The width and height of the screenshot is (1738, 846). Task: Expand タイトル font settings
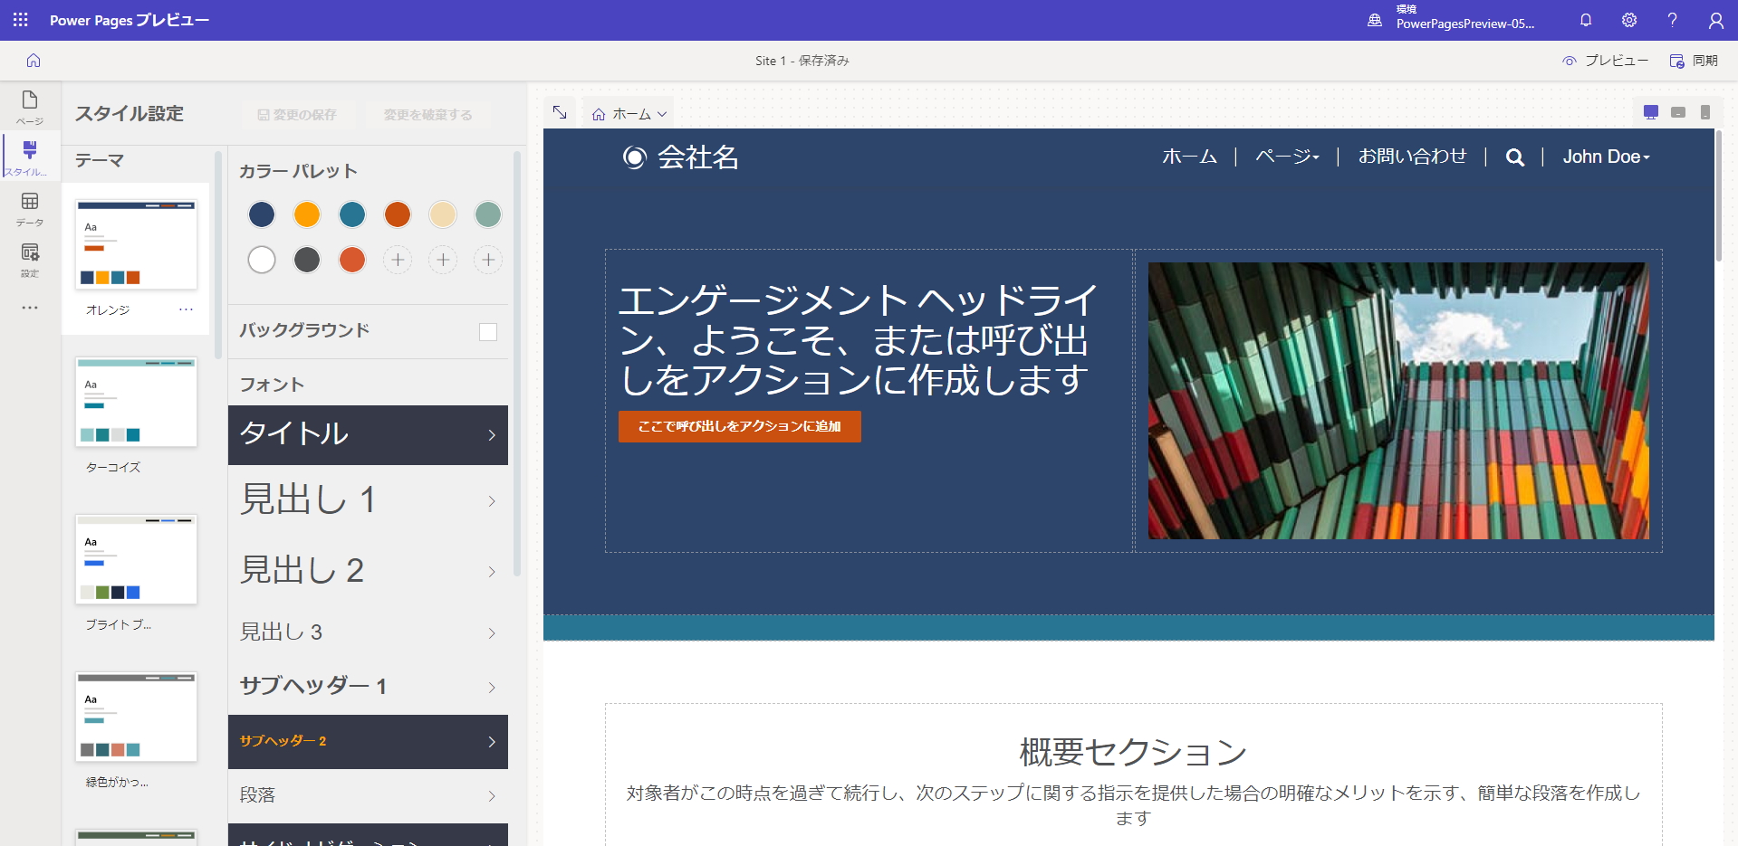(368, 434)
